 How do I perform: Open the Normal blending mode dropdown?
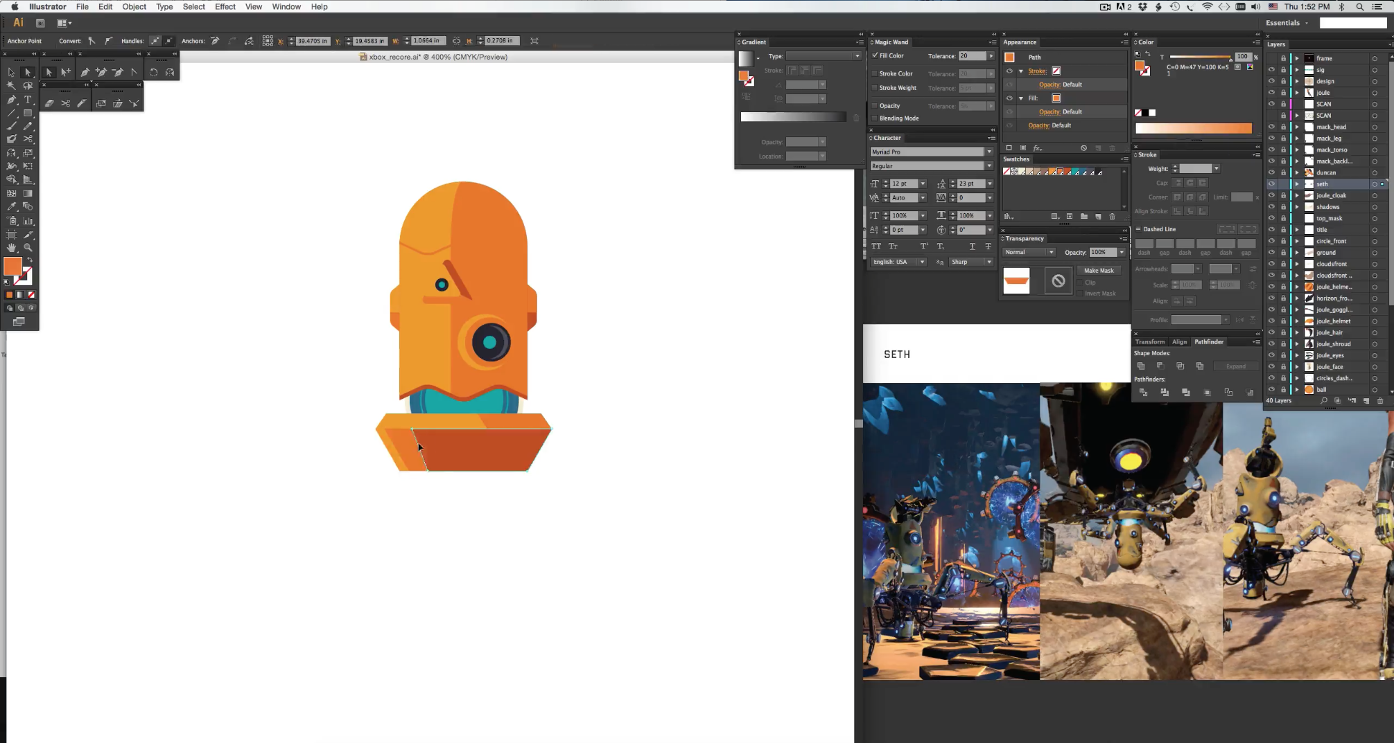[x=1029, y=252]
